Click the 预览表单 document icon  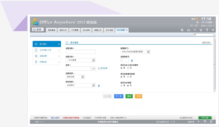[x=99, y=68]
